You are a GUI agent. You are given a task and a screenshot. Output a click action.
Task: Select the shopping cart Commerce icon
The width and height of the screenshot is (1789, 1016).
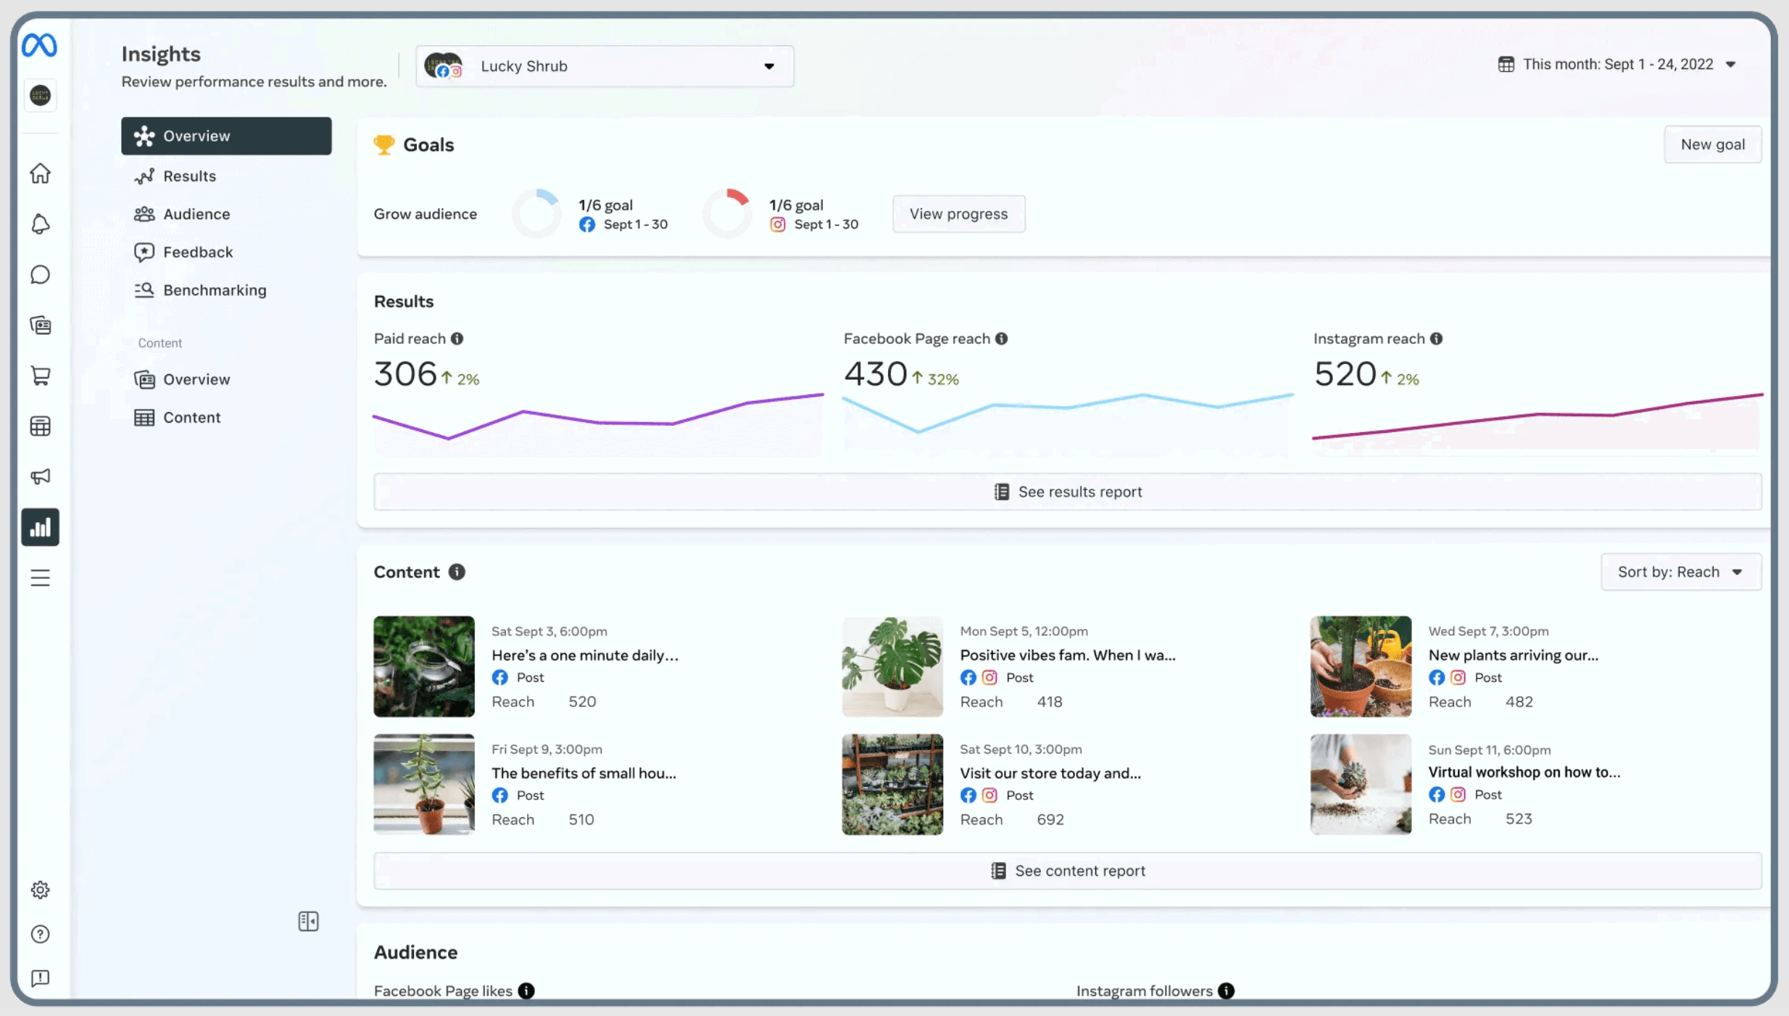tap(41, 375)
